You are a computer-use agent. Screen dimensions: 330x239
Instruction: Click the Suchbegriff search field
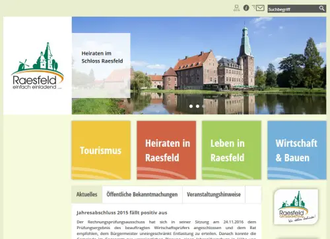292,9
